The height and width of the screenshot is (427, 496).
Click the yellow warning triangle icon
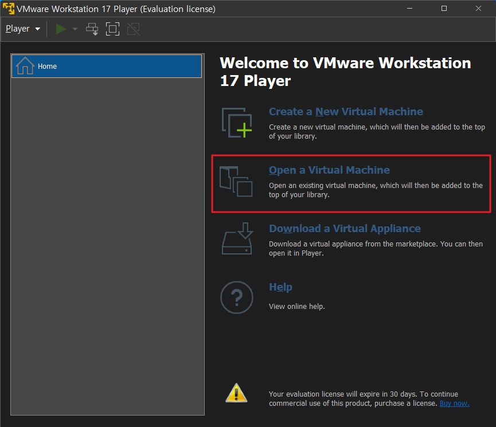tap(236, 393)
